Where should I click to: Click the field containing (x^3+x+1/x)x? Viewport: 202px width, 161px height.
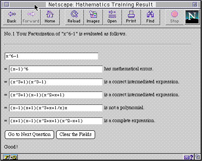click(x=56, y=108)
